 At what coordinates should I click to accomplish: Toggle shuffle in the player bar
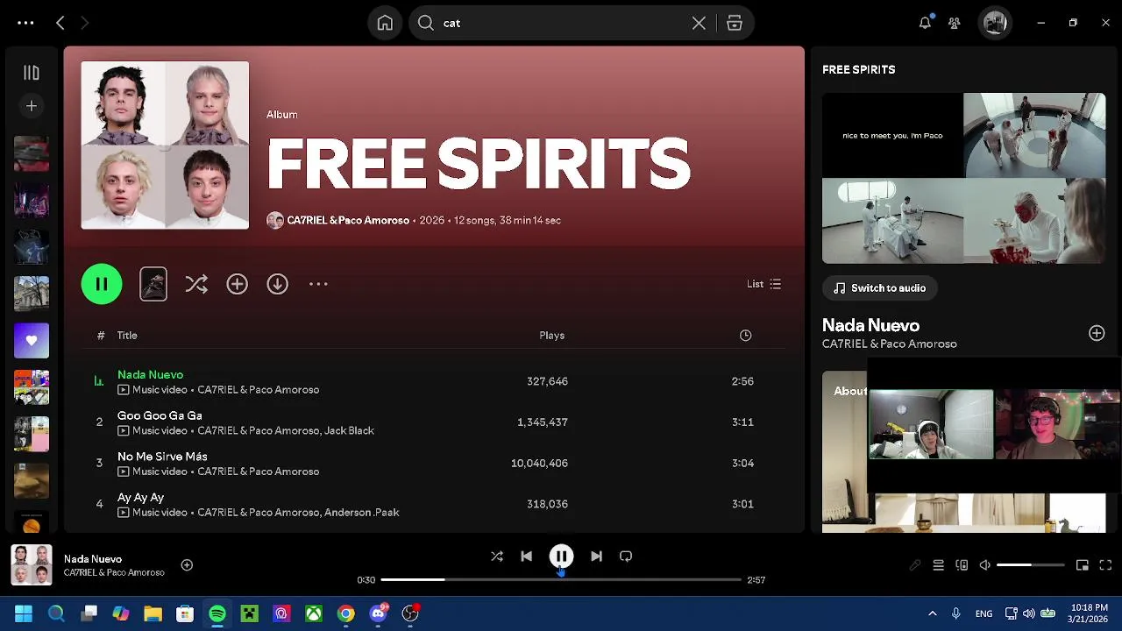497,557
